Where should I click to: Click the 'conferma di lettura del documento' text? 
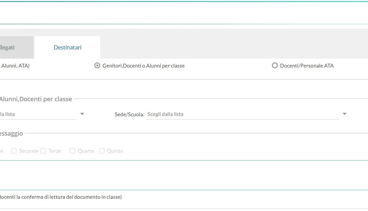click(x=61, y=197)
